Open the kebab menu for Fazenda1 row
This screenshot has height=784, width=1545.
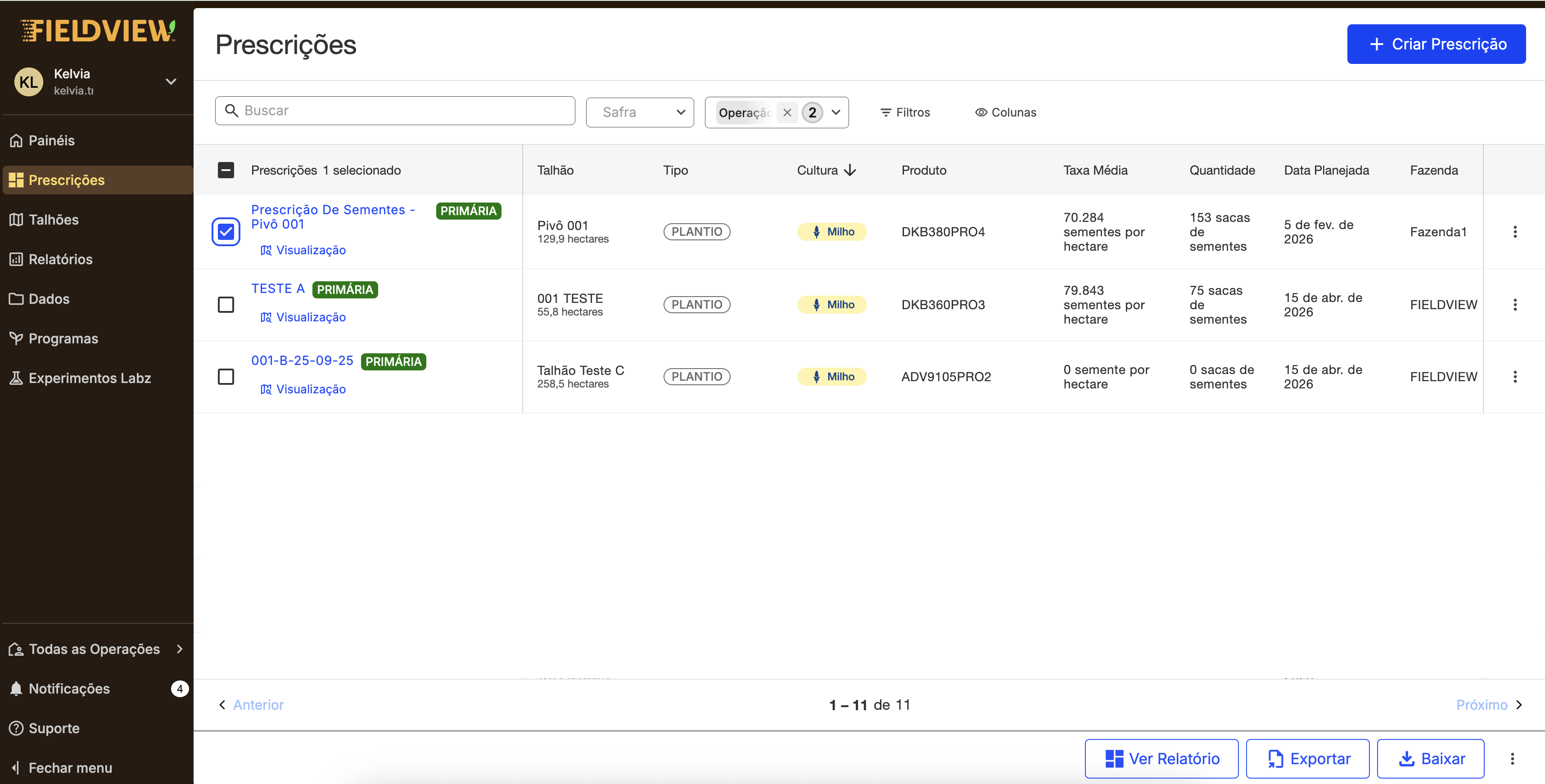1514,232
